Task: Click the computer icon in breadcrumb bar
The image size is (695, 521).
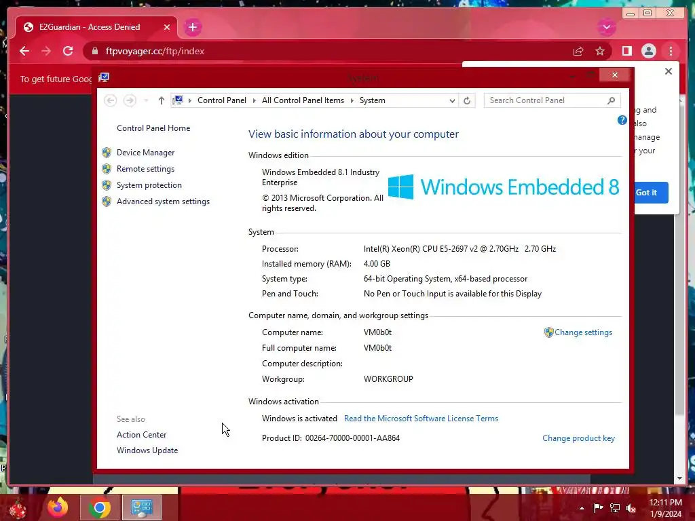Action: (178, 100)
